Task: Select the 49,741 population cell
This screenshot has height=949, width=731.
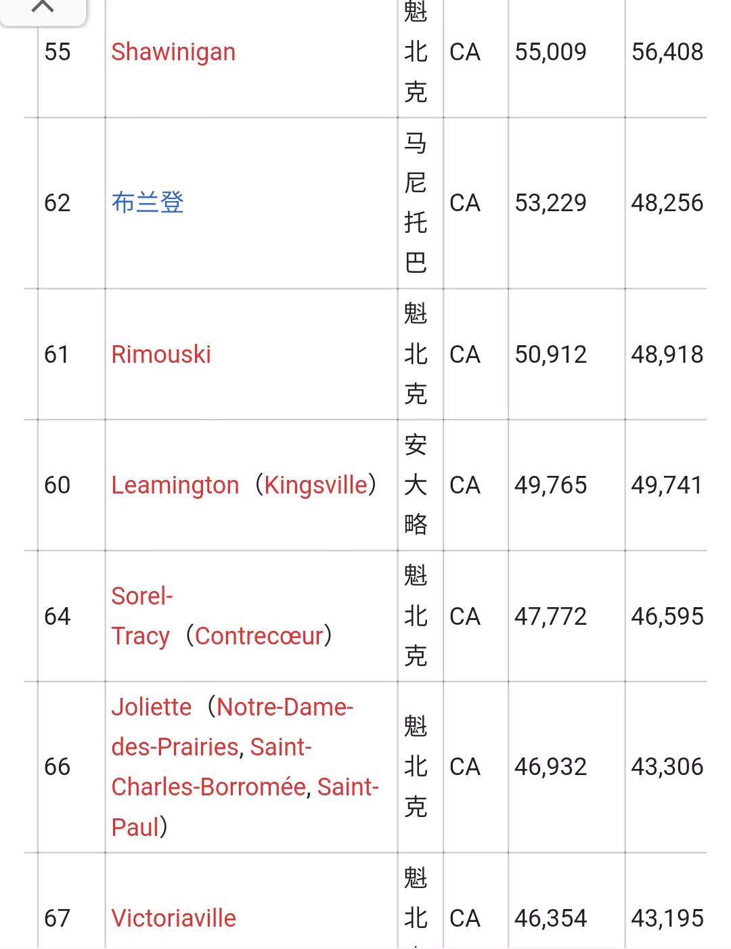Action: (x=666, y=485)
